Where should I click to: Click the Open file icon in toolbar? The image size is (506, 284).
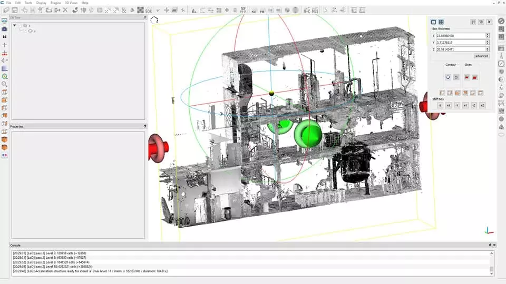coord(6,10)
